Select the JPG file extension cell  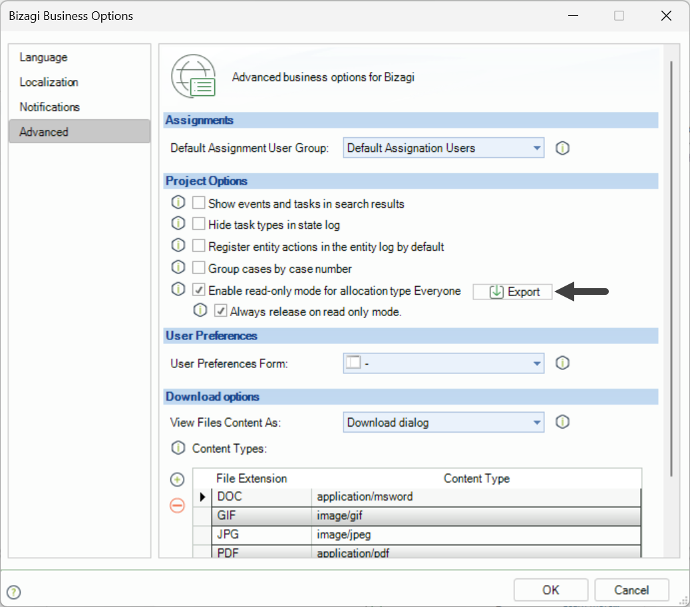(x=262, y=535)
